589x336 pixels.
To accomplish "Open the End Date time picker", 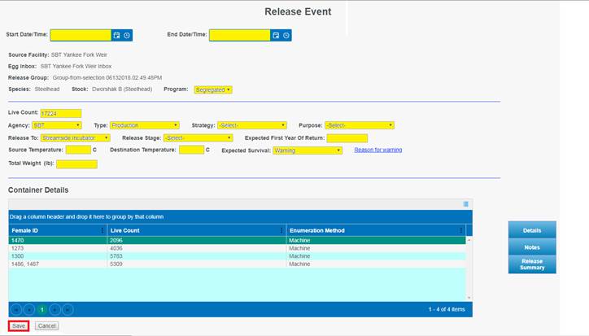I will (x=286, y=36).
